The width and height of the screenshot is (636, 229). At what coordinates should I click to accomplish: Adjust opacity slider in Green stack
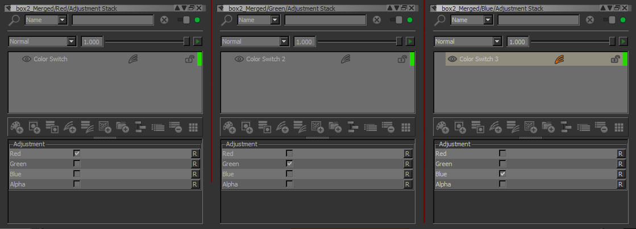pyautogui.click(x=360, y=41)
